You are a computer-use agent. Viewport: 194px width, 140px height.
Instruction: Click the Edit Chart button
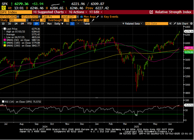[x=181, y=24]
